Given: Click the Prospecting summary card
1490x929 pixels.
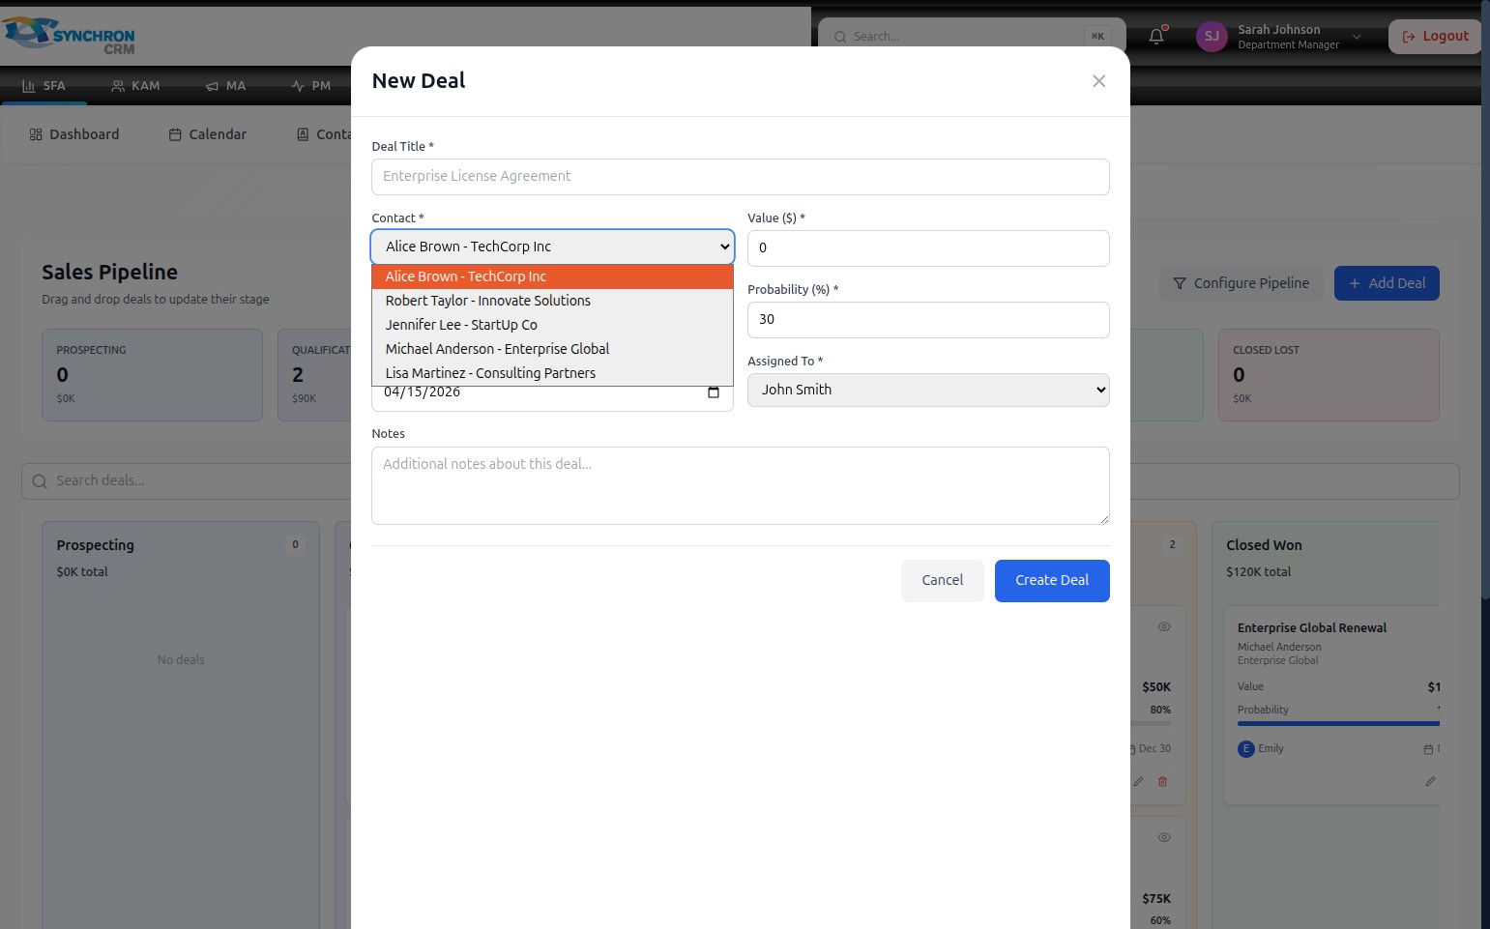Looking at the screenshot, I should (152, 375).
